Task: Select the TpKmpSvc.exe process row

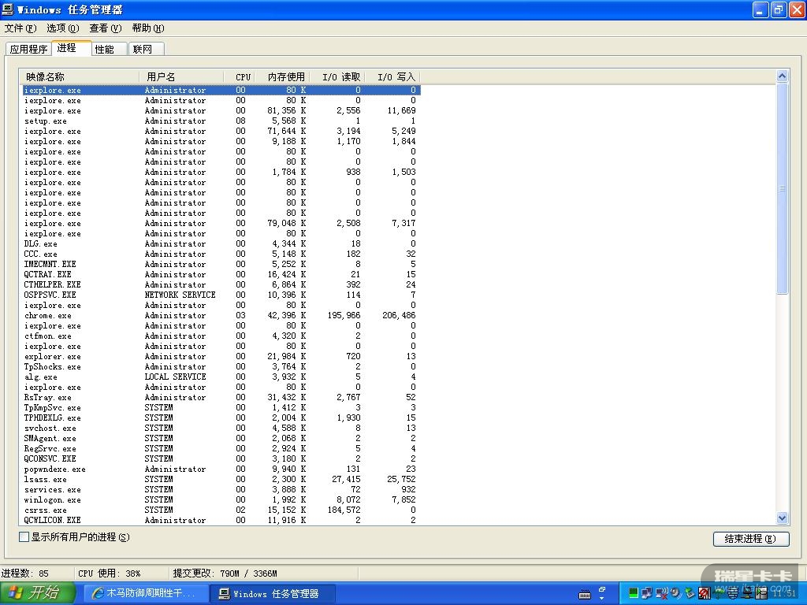Action: tap(221, 407)
